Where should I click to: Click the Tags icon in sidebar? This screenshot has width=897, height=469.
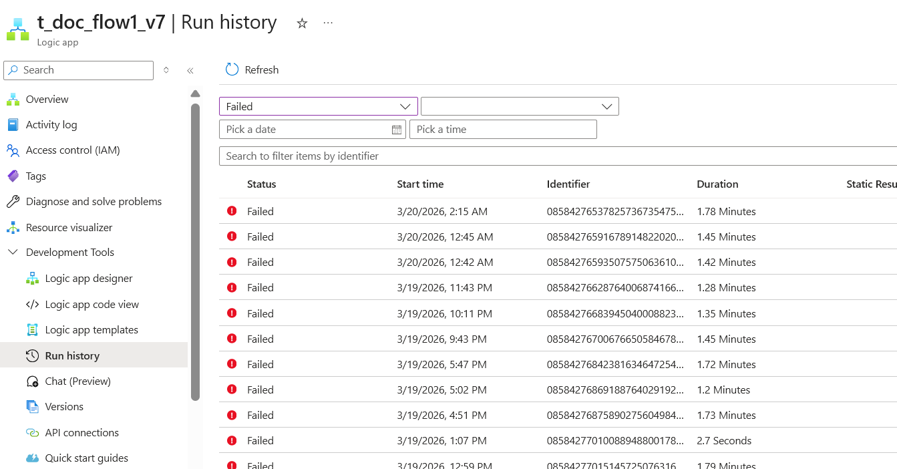13,176
